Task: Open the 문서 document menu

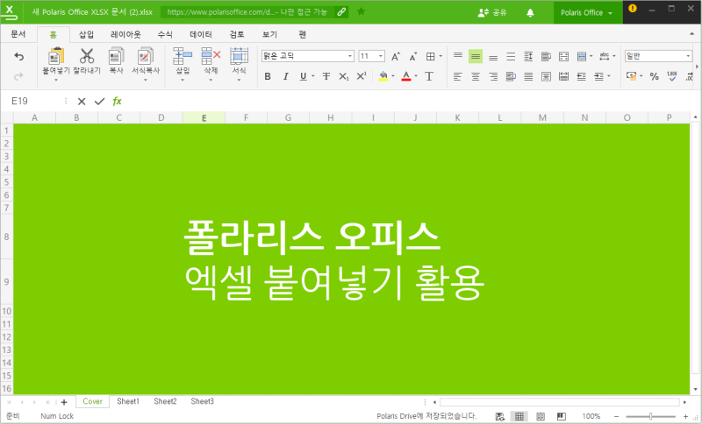Action: coord(18,34)
